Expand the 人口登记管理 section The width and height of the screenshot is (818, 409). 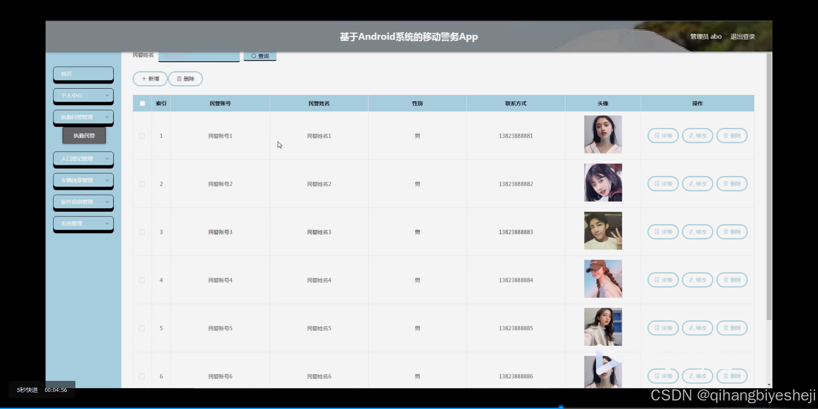tap(83, 159)
